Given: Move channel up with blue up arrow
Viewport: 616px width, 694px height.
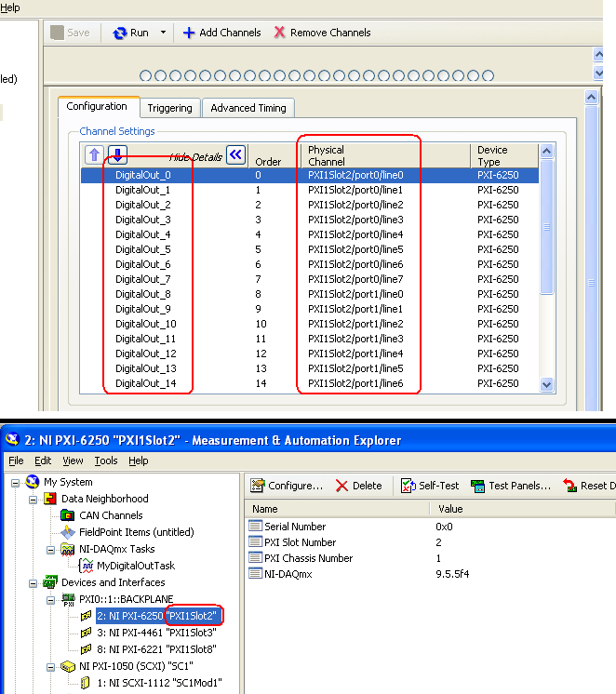Looking at the screenshot, I should tap(94, 155).
